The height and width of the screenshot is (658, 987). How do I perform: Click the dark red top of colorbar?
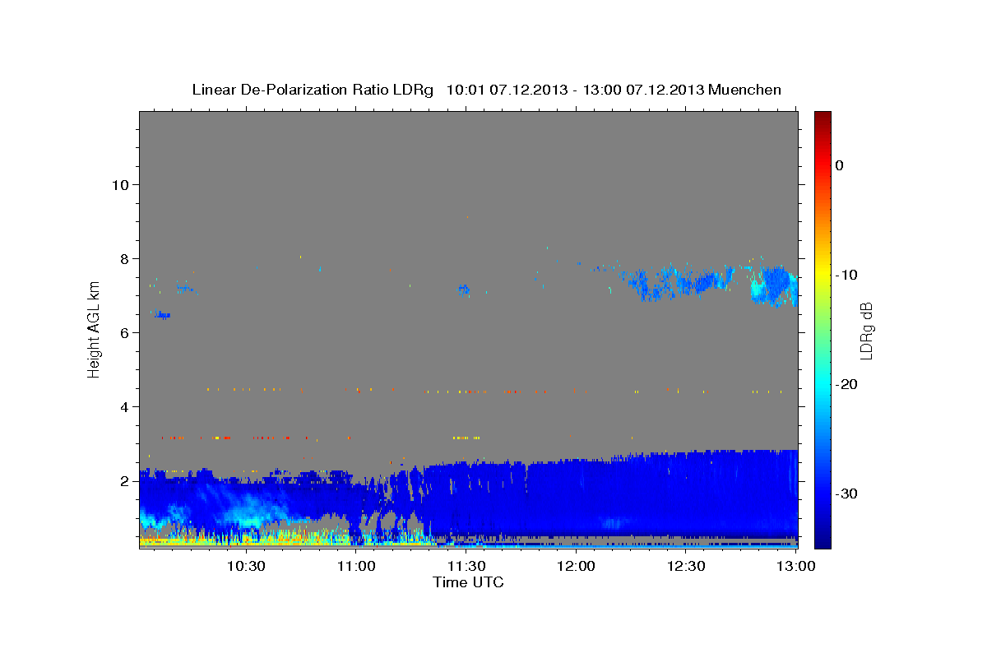(x=822, y=118)
